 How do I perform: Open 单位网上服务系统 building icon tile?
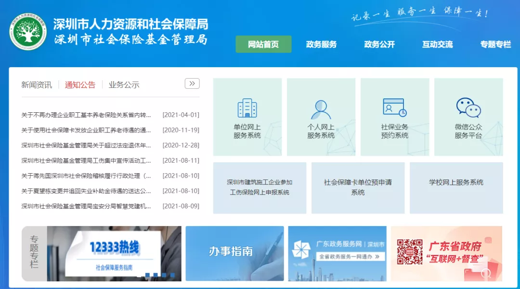(x=247, y=117)
